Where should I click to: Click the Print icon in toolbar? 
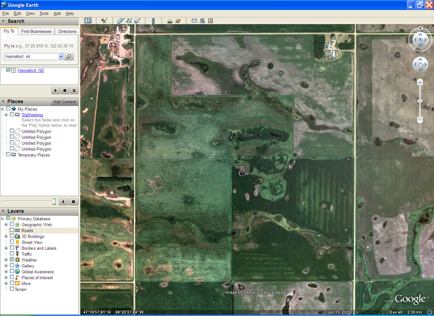pyautogui.click(x=202, y=21)
